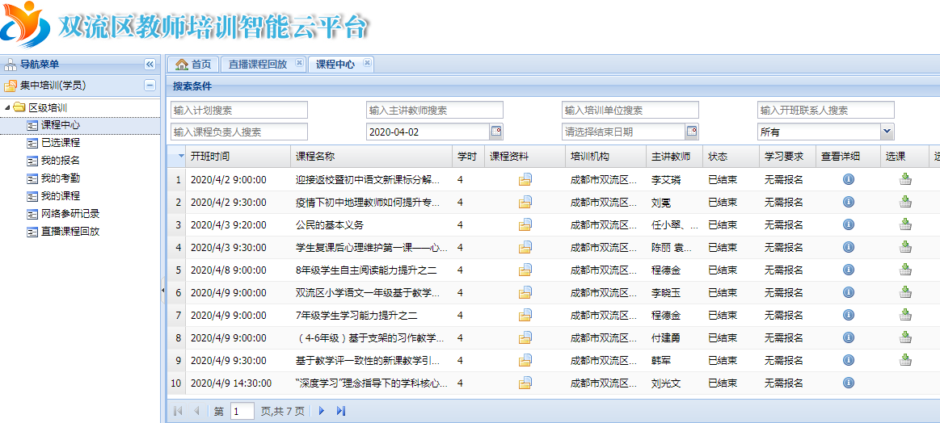940x423 pixels.
Task: Open end date calendar picker icon
Action: click(692, 132)
